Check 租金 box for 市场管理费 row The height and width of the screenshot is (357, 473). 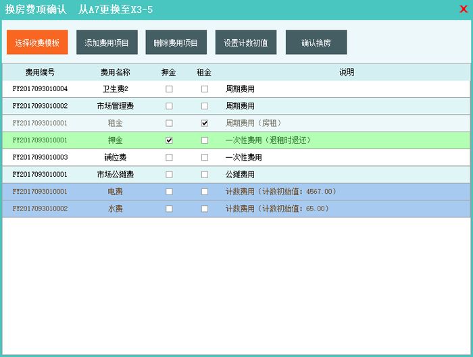[x=205, y=106]
